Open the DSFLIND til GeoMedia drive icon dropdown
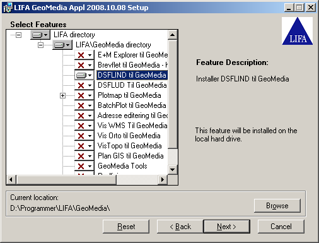This screenshot has width=319, height=243. pyautogui.click(x=84, y=75)
